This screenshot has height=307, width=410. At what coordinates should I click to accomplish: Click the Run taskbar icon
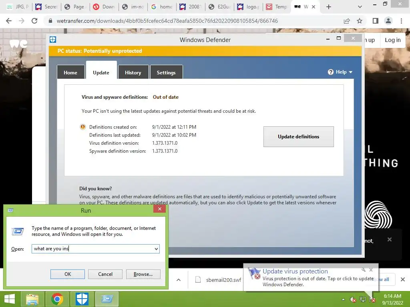point(107,299)
